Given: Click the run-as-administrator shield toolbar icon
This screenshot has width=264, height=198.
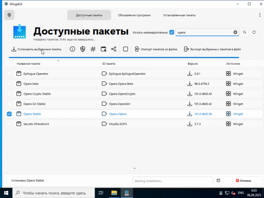Looking at the screenshot, I should (83, 49).
